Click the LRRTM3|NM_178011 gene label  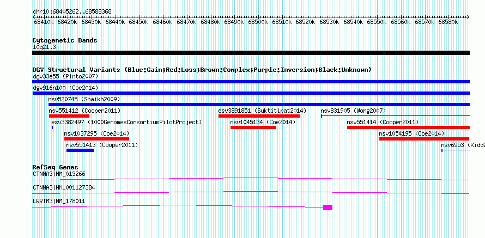point(59,201)
